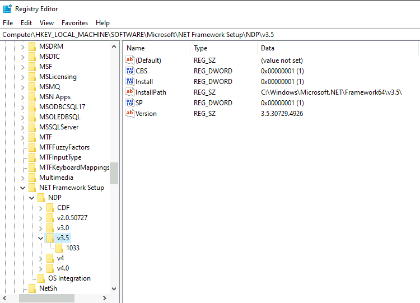Click the tree horizontal scroll left arrow
The image size is (420, 303).
(x=5, y=298)
